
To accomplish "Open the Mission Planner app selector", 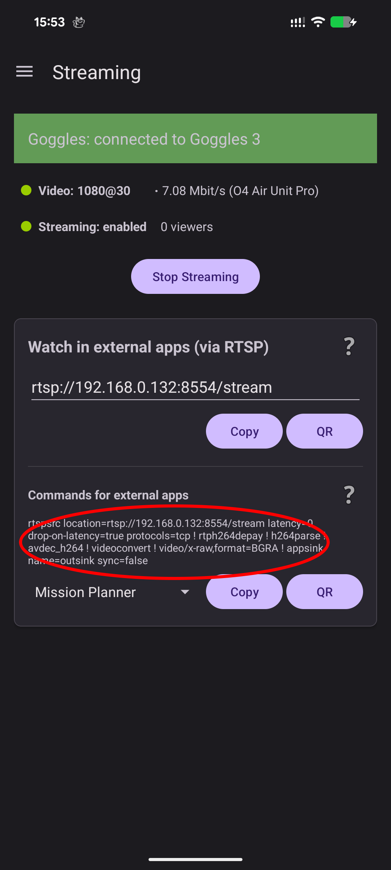I will [85, 592].
